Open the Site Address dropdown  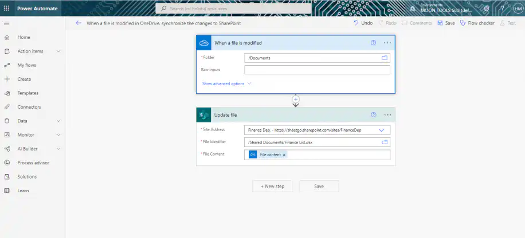click(x=381, y=130)
